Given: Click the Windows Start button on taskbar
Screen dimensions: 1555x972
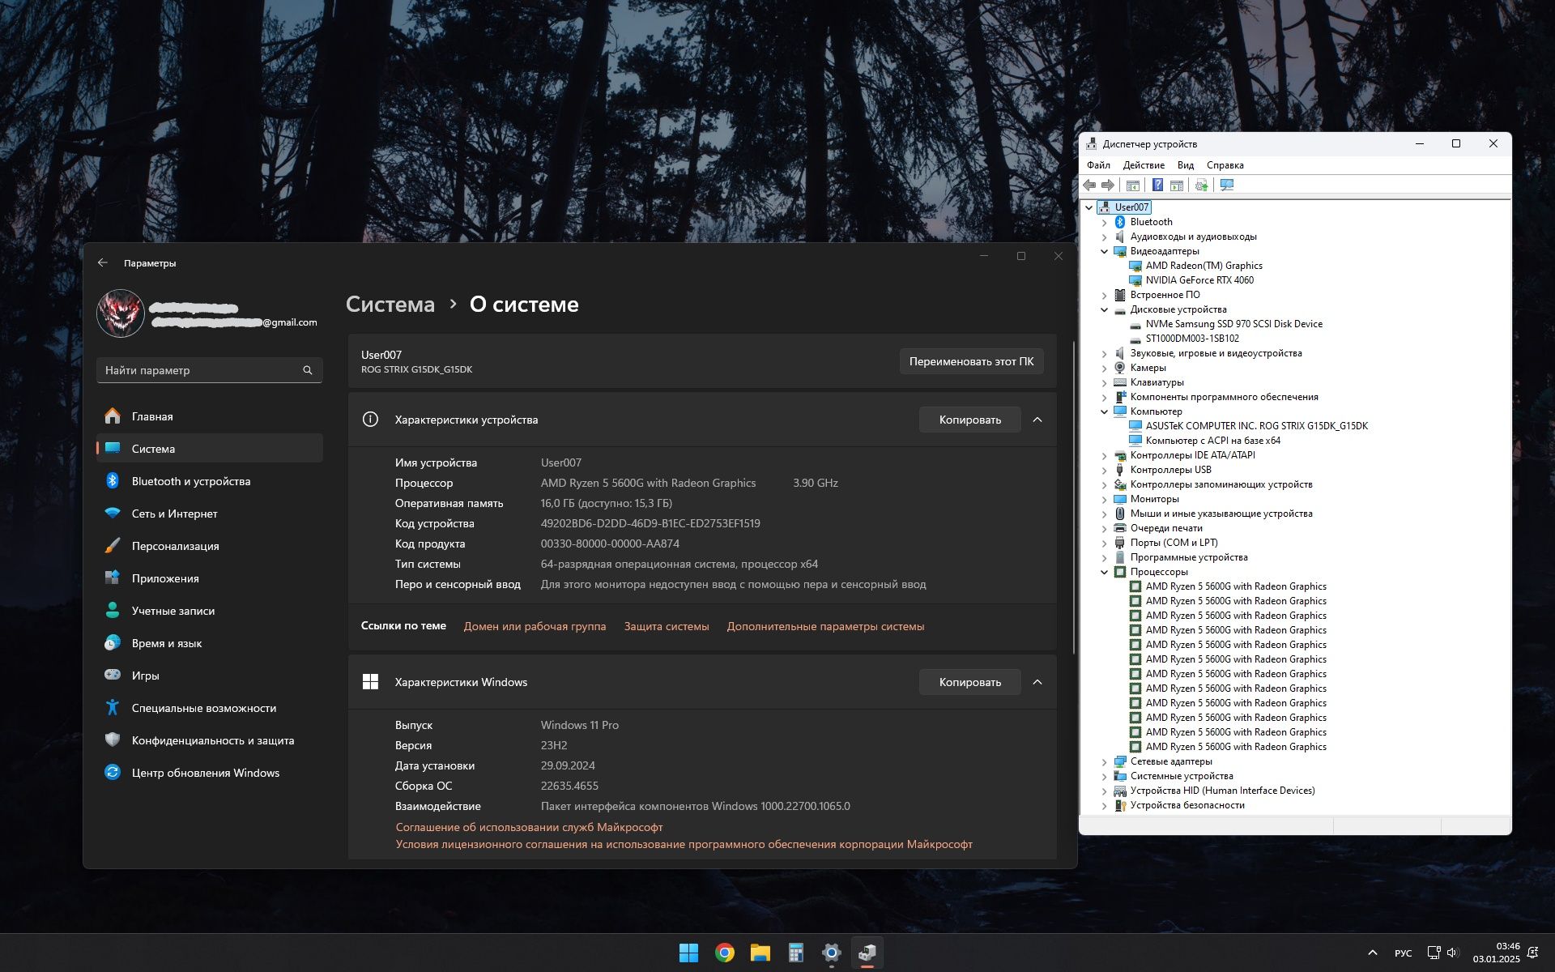Looking at the screenshot, I should tap(688, 953).
